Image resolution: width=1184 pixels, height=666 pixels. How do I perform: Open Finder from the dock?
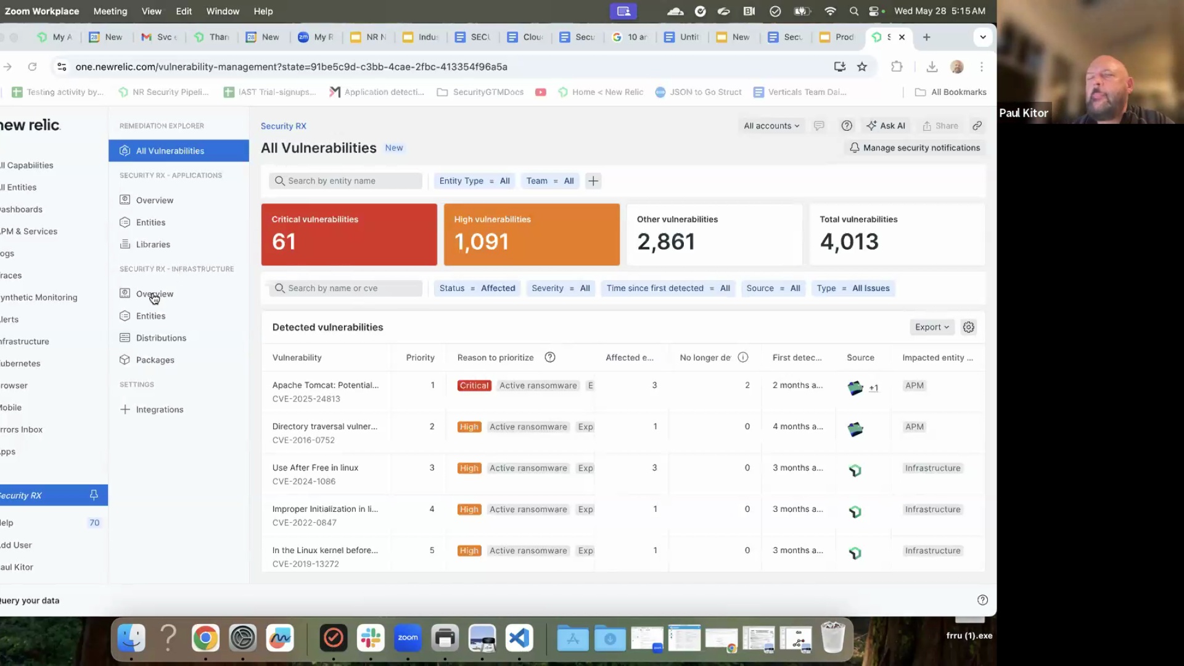(131, 638)
